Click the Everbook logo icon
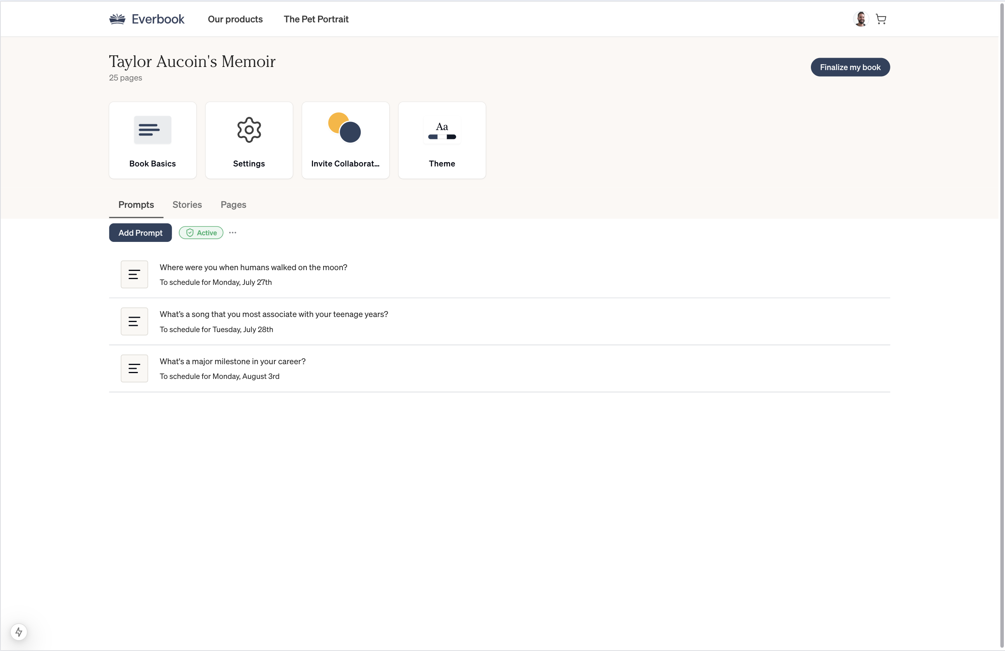1005x651 pixels. (x=117, y=19)
